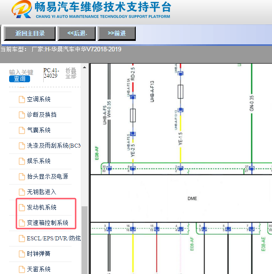Click the E08-AE connector label
Viewport: 272px width, 274px height.
(263, 244)
